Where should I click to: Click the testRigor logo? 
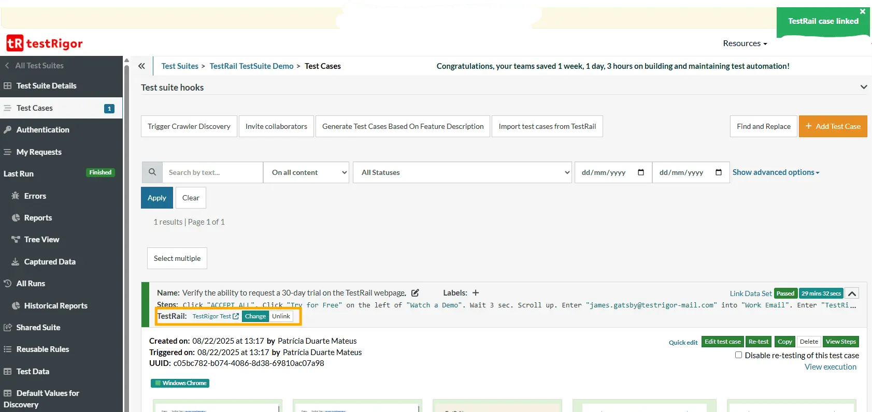click(45, 43)
